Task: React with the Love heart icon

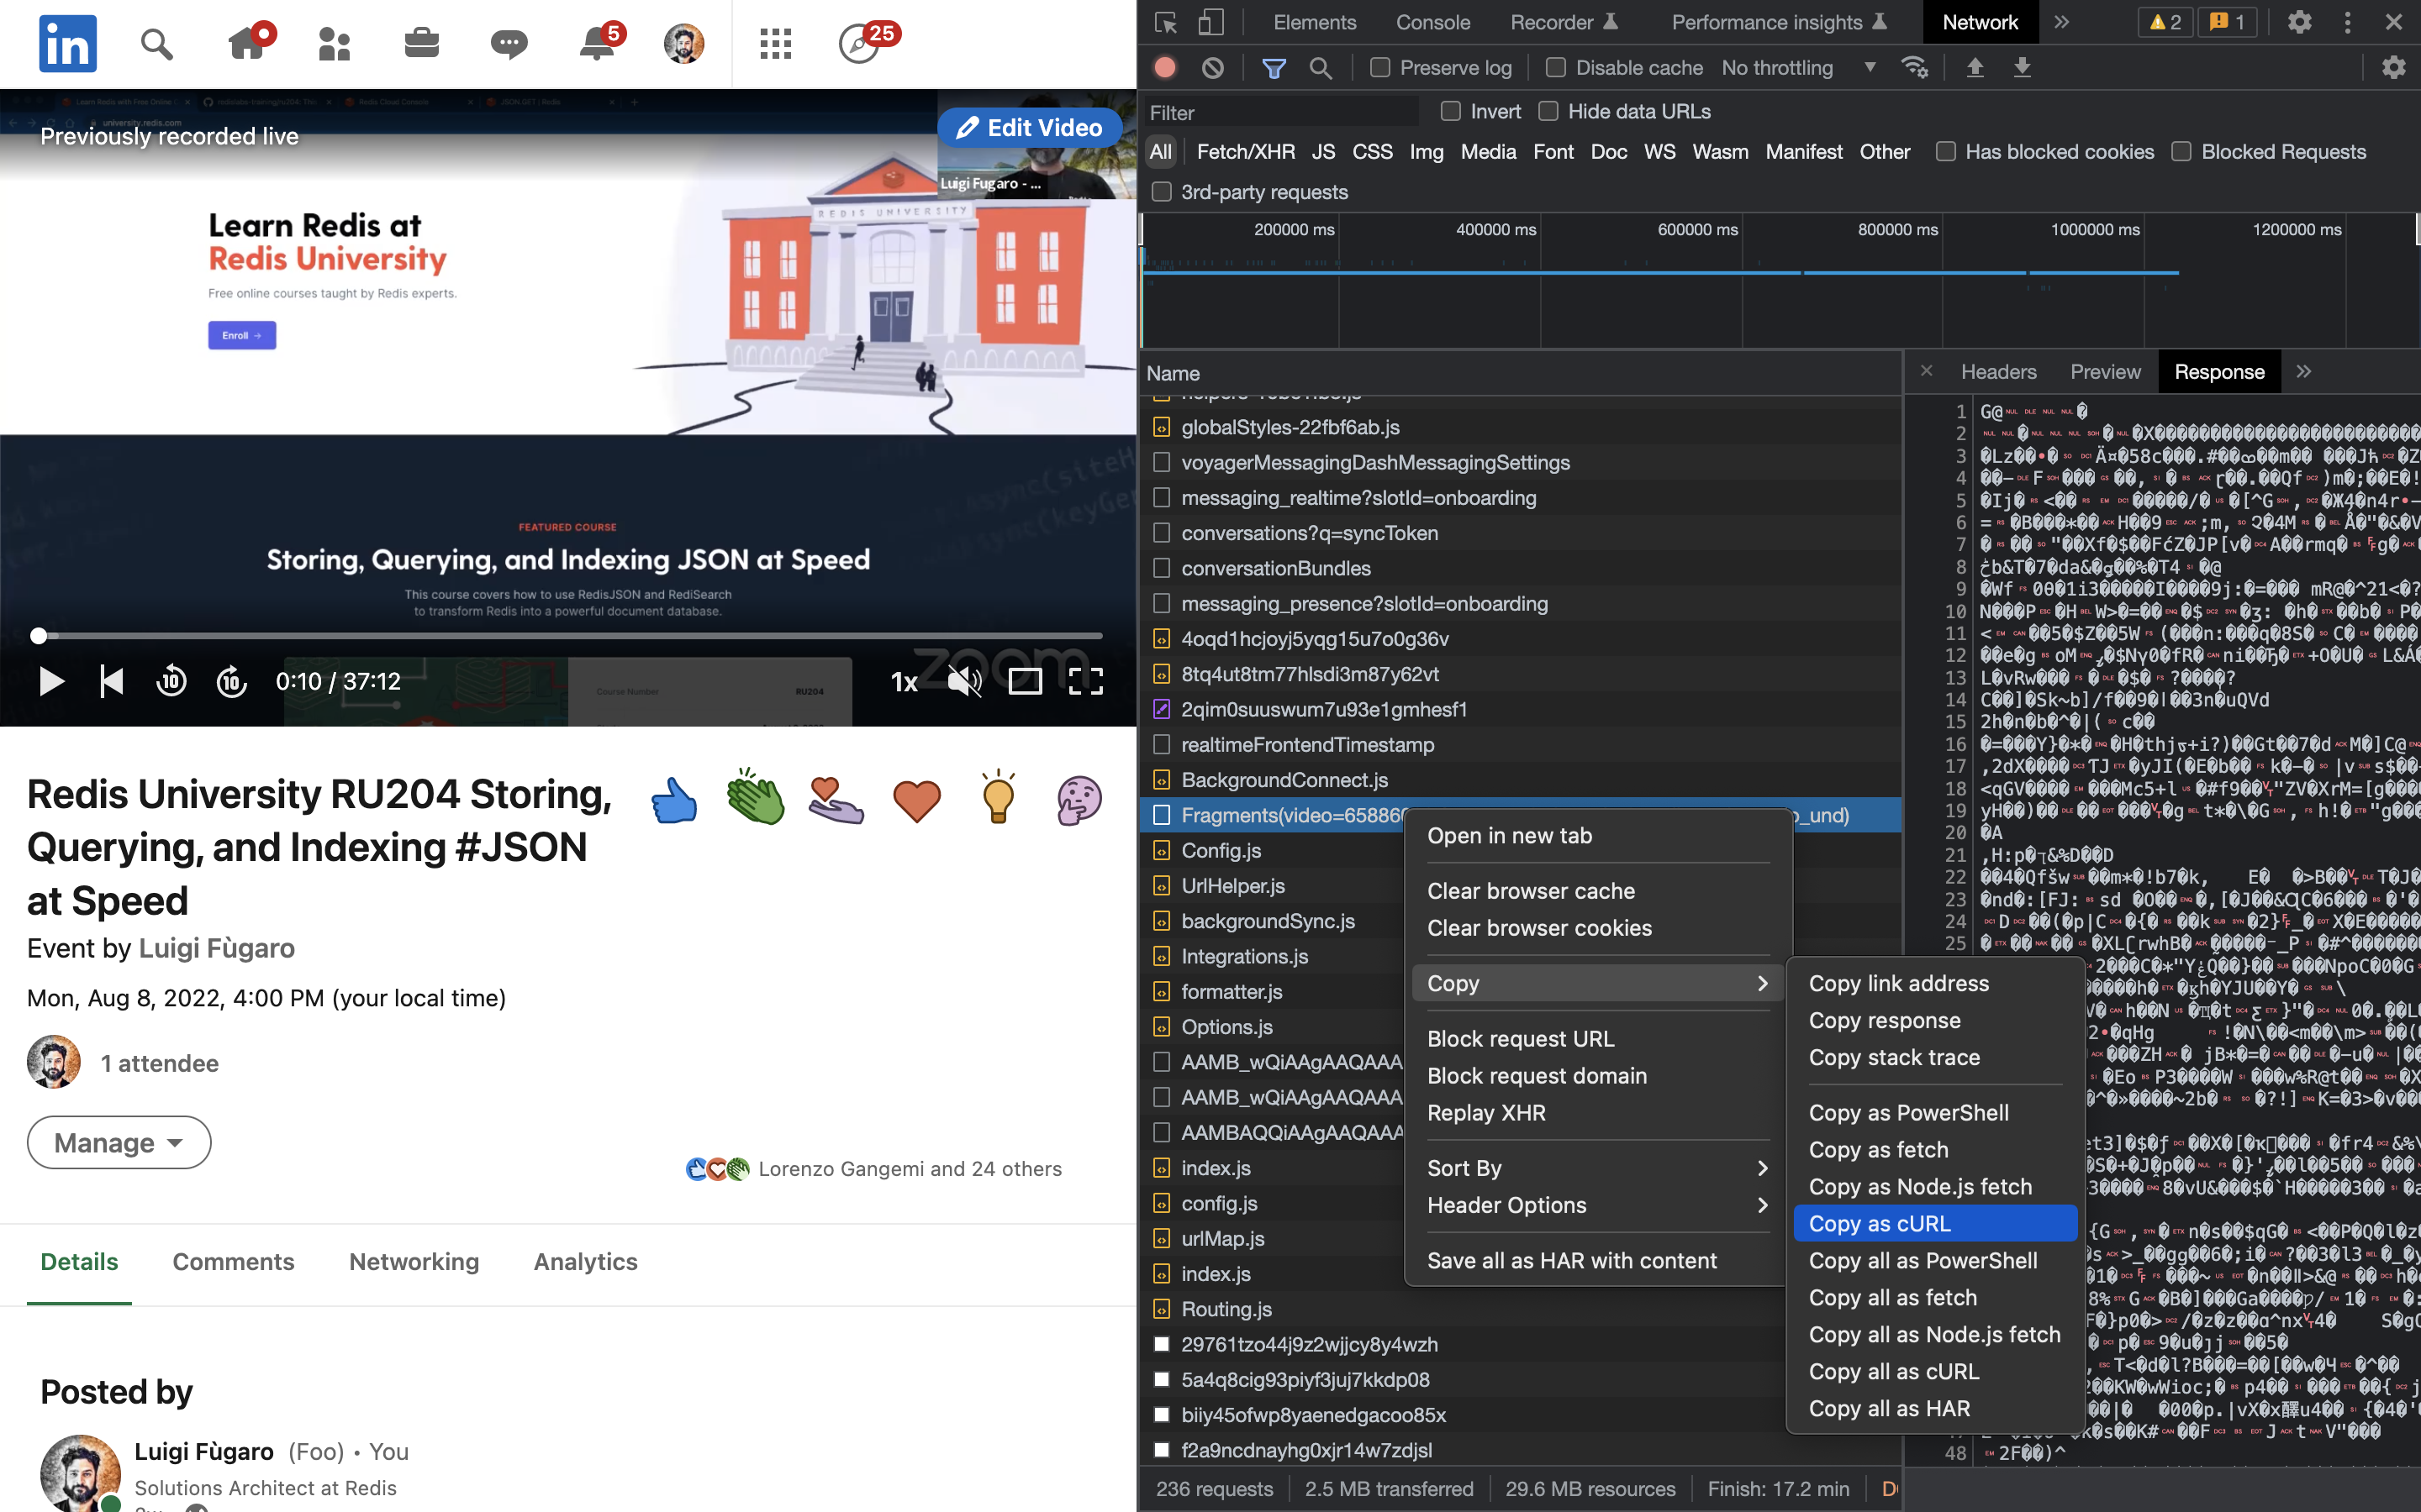Action: pyautogui.click(x=916, y=801)
